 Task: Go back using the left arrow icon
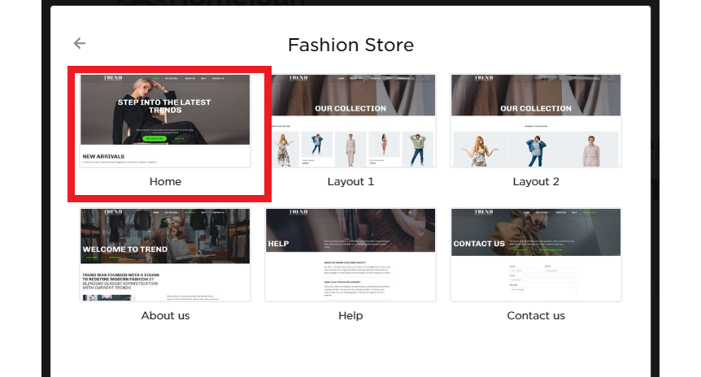(80, 43)
